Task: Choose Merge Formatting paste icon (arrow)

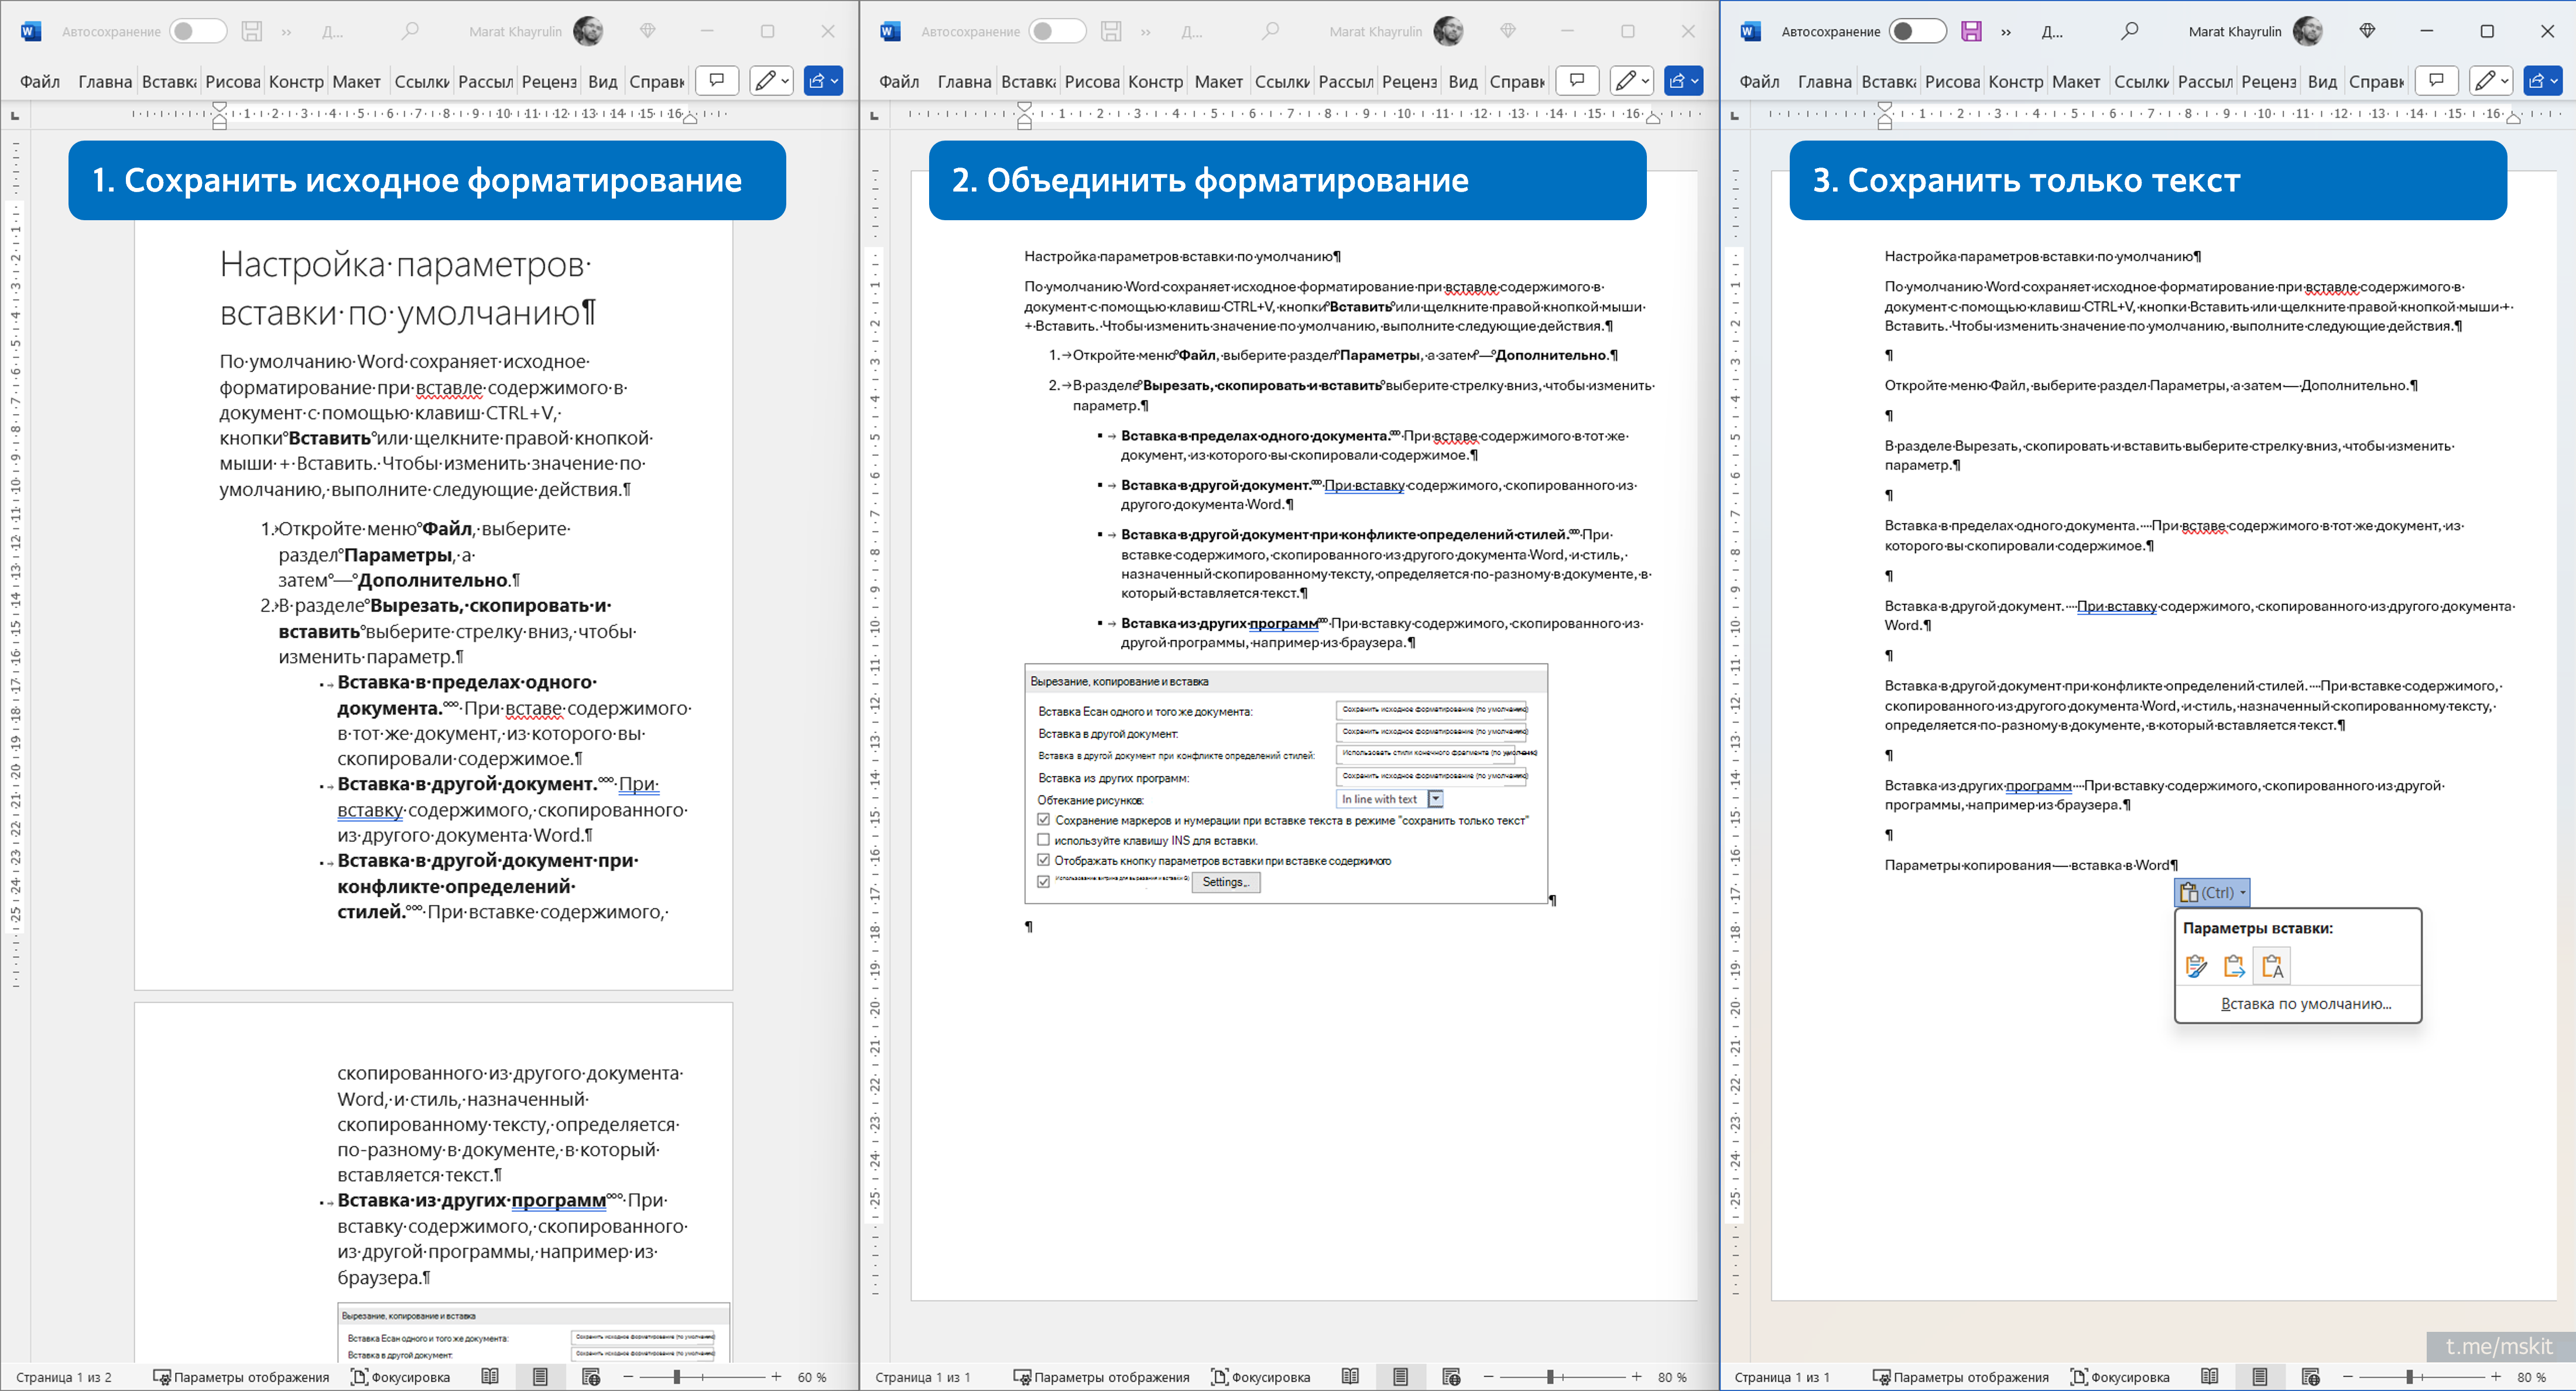Action: 2234,966
